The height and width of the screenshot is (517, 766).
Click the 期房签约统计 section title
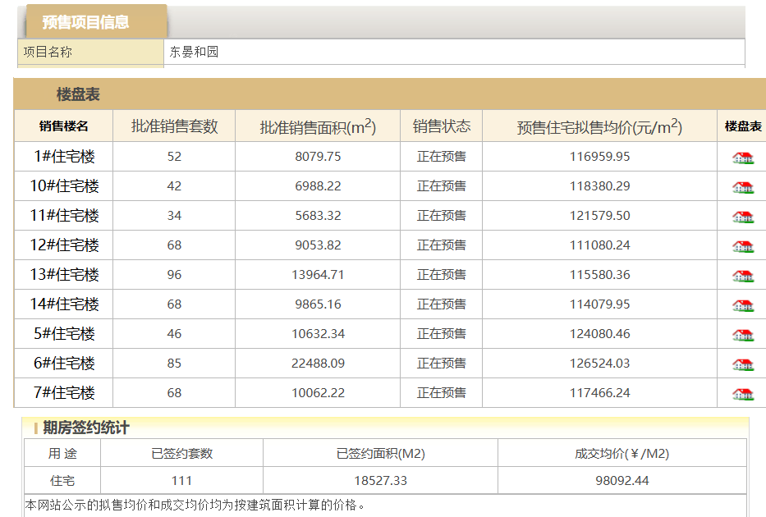pyautogui.click(x=86, y=428)
